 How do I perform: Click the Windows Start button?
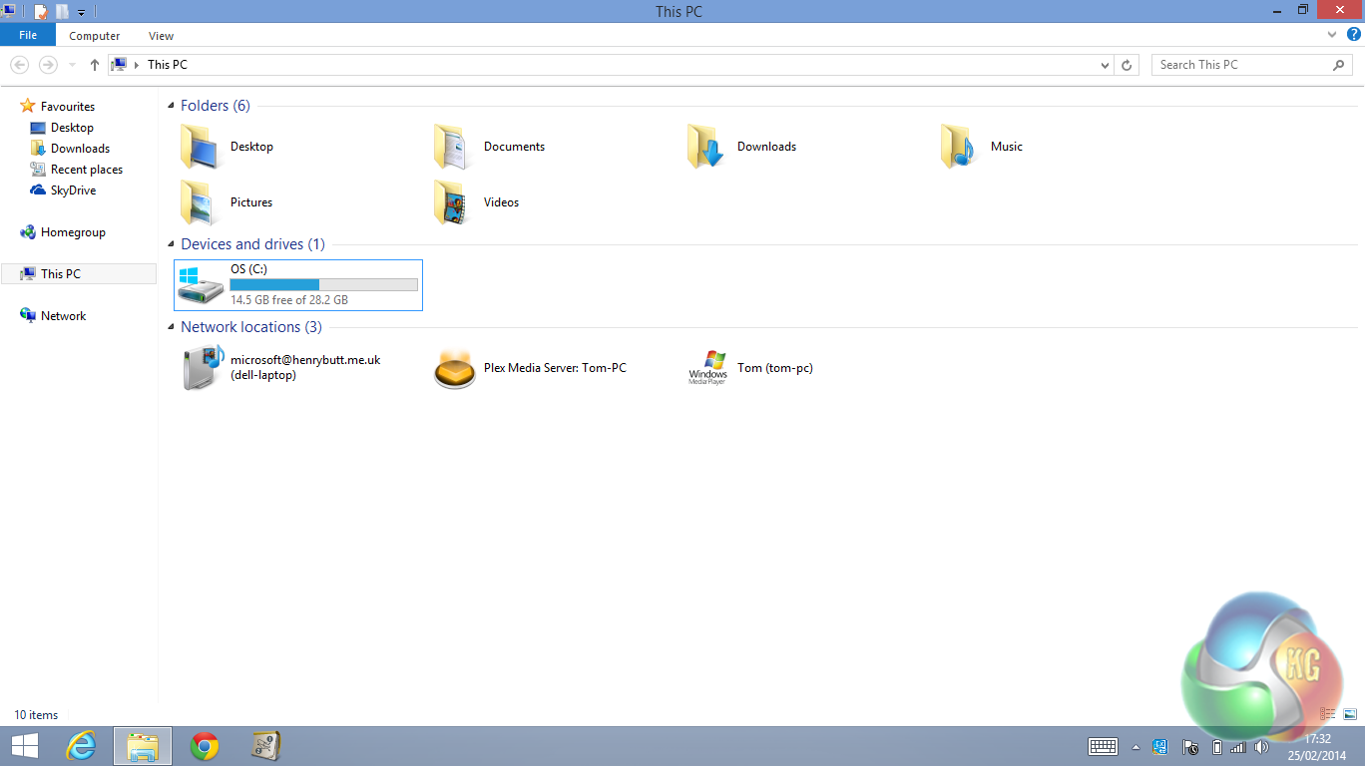[24, 746]
